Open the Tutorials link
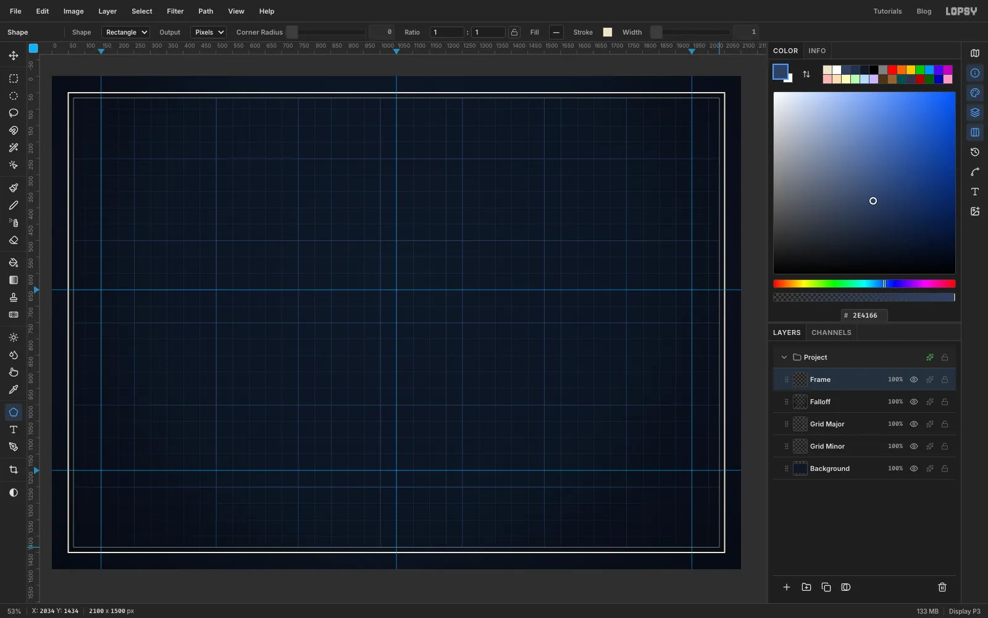988x618 pixels. [x=887, y=11]
